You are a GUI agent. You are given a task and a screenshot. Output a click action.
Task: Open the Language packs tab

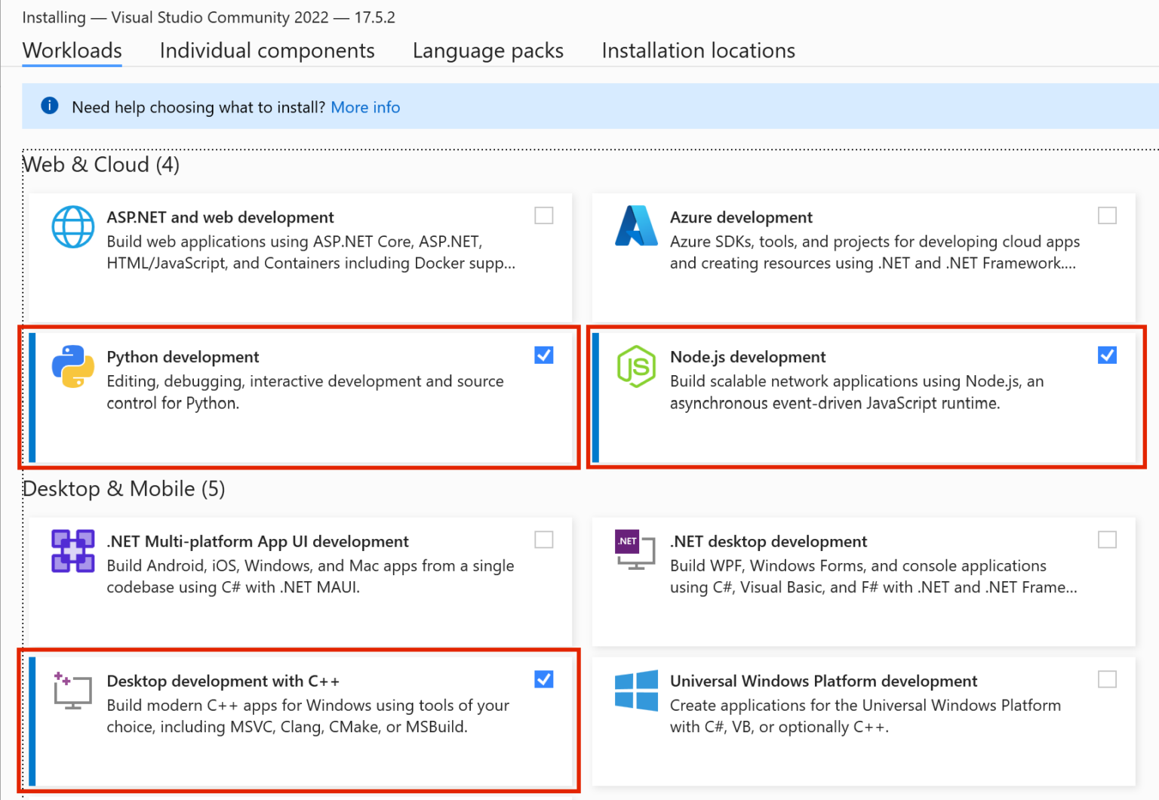point(487,51)
